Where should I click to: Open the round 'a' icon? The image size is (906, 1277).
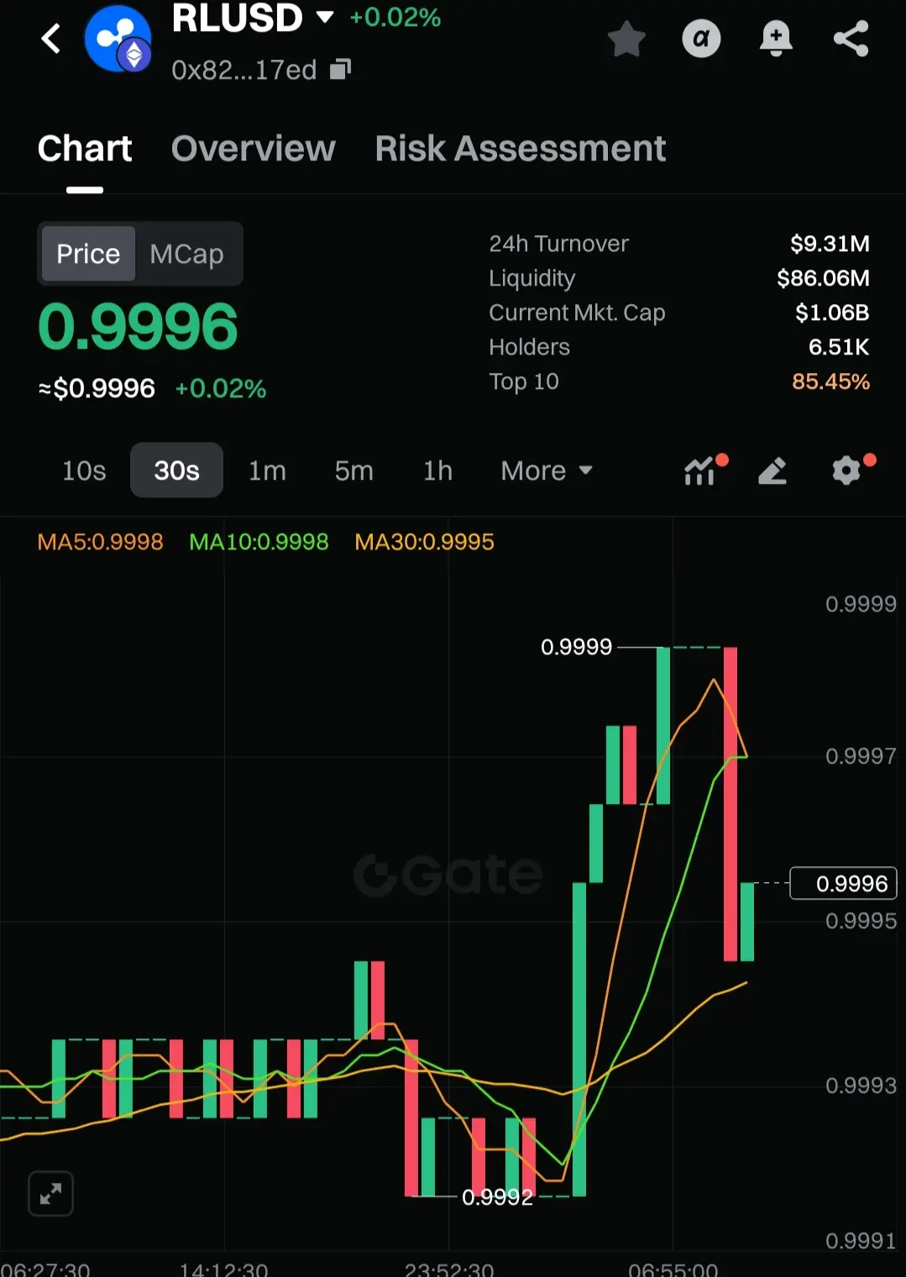pos(701,39)
